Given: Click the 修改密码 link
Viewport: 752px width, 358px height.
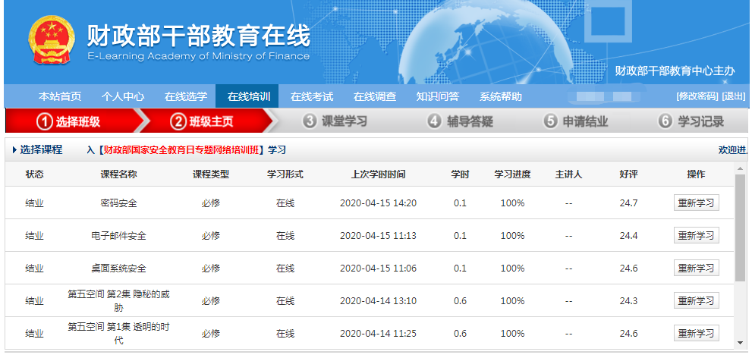Looking at the screenshot, I should tap(697, 96).
